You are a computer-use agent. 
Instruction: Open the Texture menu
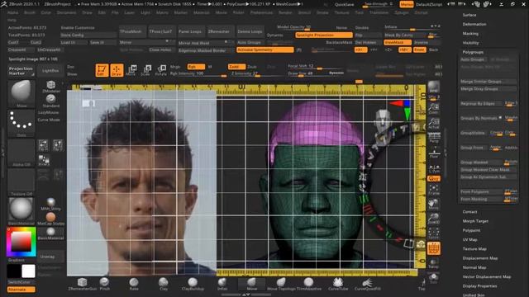pos(341,12)
